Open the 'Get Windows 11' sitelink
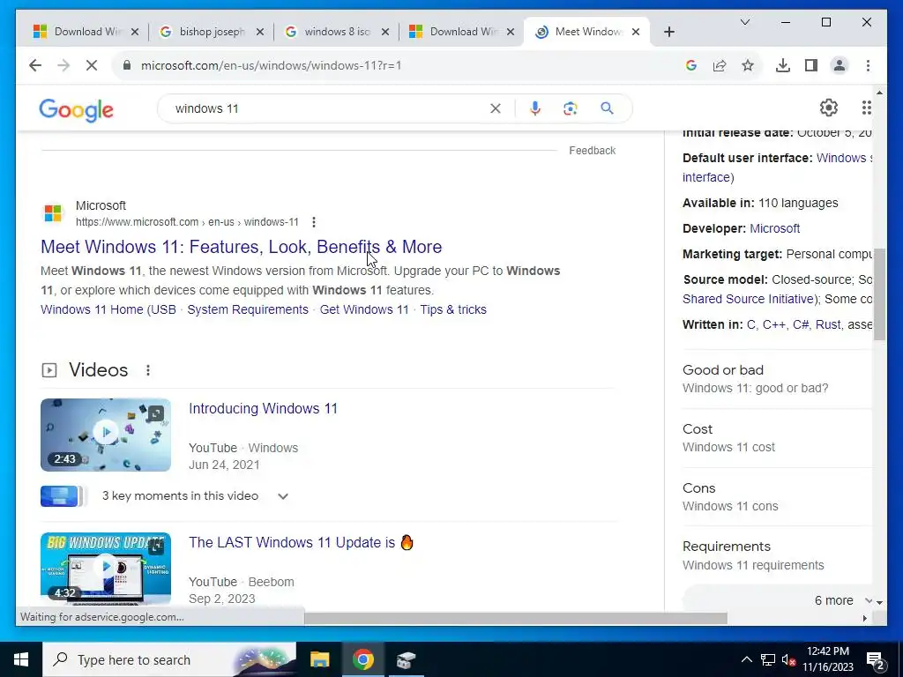 pyautogui.click(x=364, y=309)
